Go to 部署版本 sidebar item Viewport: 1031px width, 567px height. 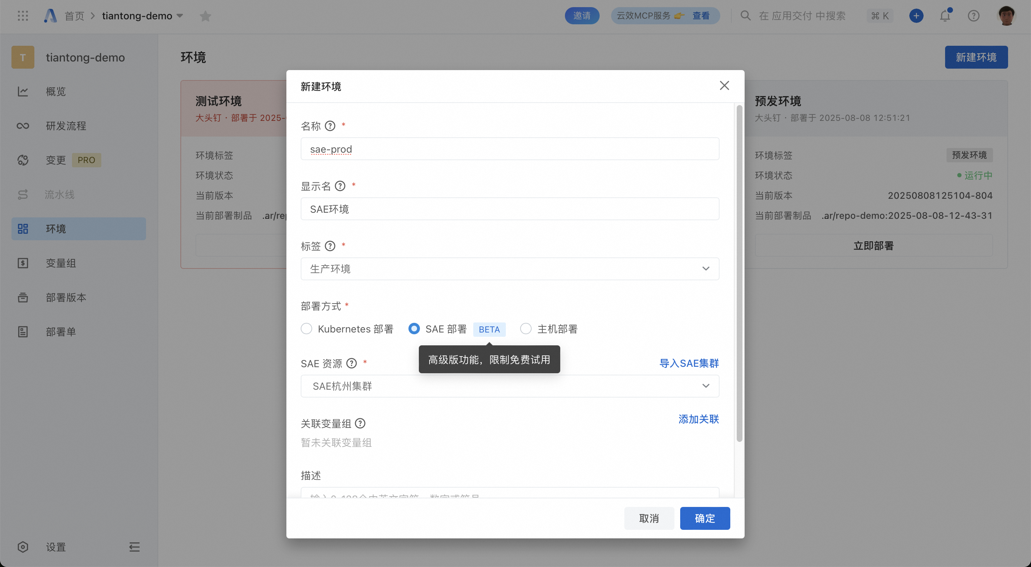pyautogui.click(x=66, y=297)
